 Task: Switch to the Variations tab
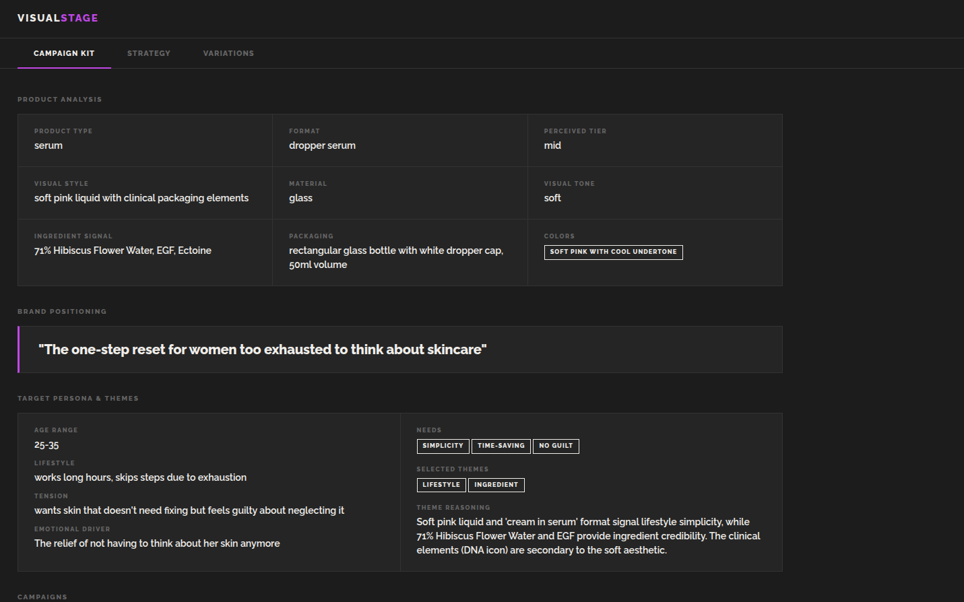click(x=228, y=53)
